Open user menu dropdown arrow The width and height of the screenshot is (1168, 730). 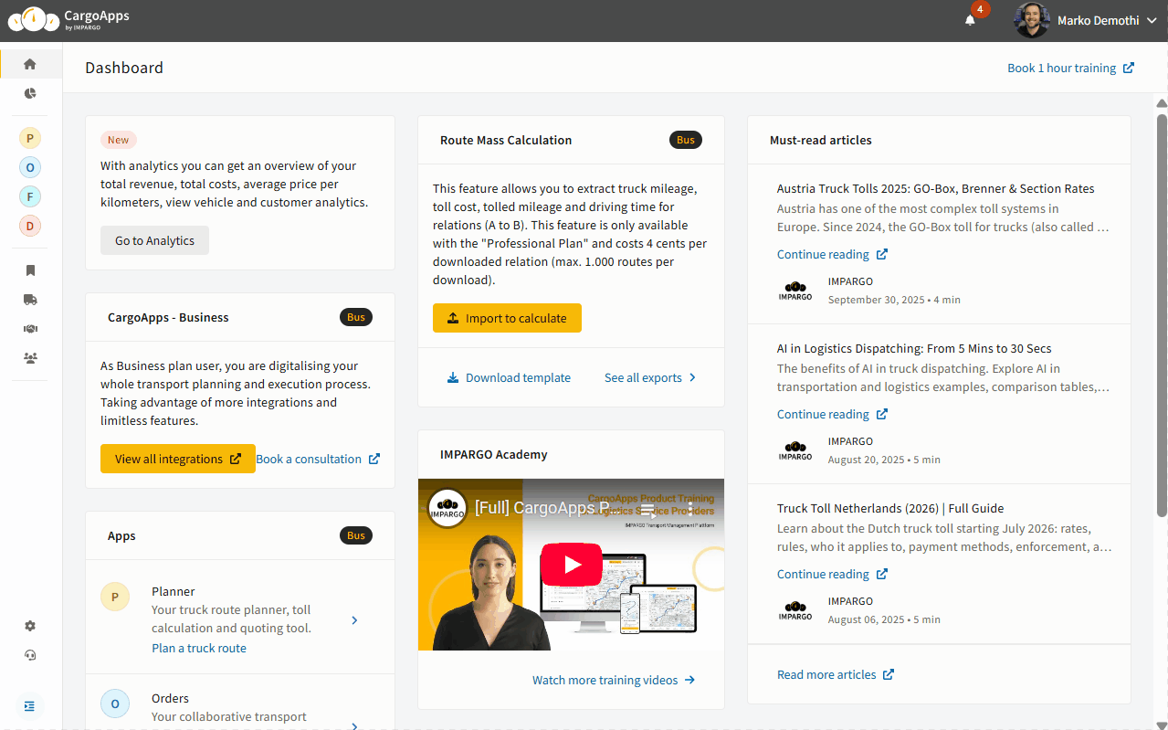pyautogui.click(x=1152, y=20)
